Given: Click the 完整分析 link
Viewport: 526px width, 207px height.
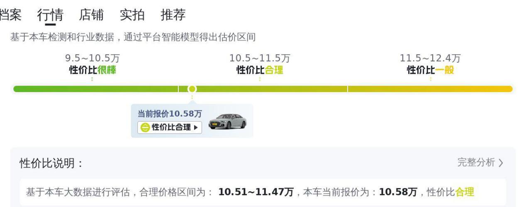Looking at the screenshot, I should [x=476, y=163].
